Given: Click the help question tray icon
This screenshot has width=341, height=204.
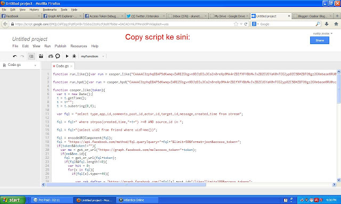Looking at the screenshot, I should coord(286,200).
